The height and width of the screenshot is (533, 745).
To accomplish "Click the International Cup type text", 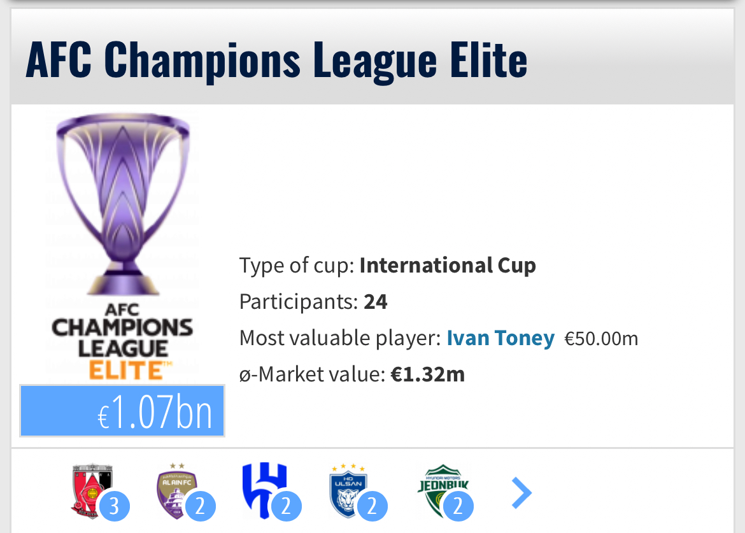I will (x=448, y=265).
